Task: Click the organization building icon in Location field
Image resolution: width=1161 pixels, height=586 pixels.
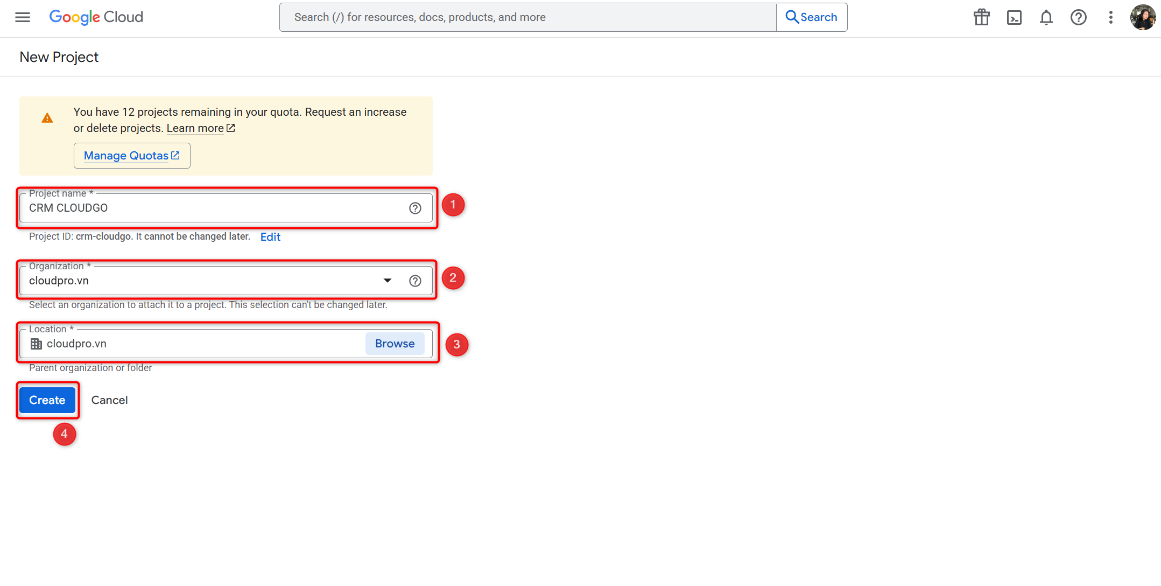Action: 36,343
